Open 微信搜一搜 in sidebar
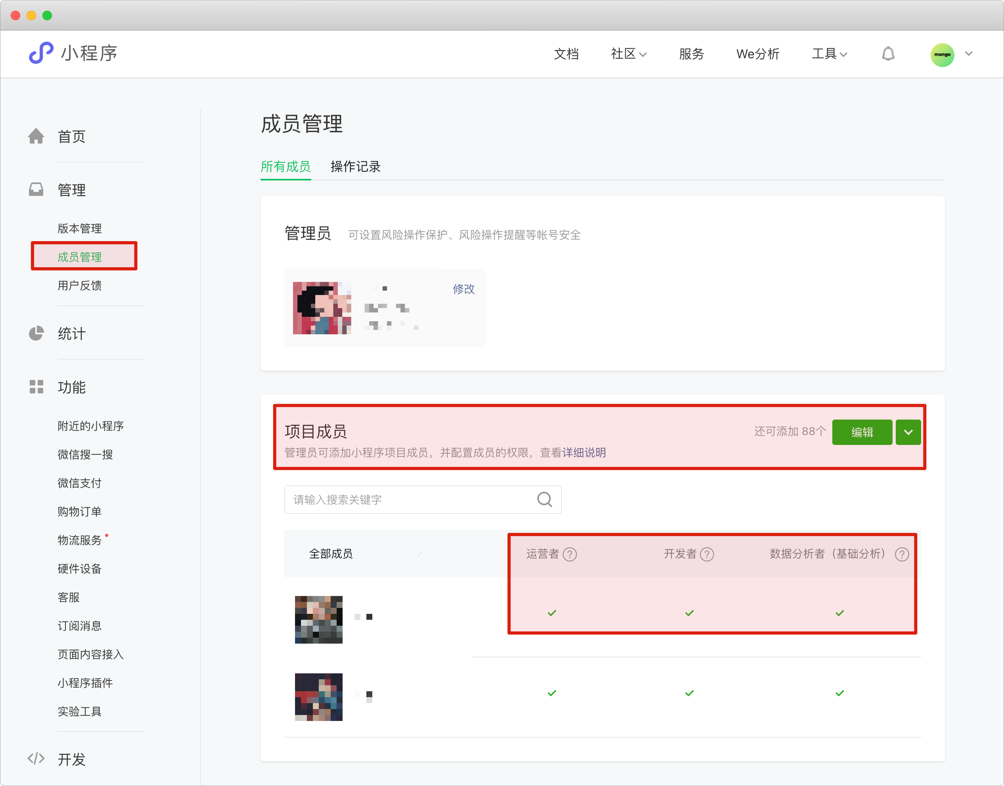This screenshot has width=1004, height=786. [x=85, y=454]
